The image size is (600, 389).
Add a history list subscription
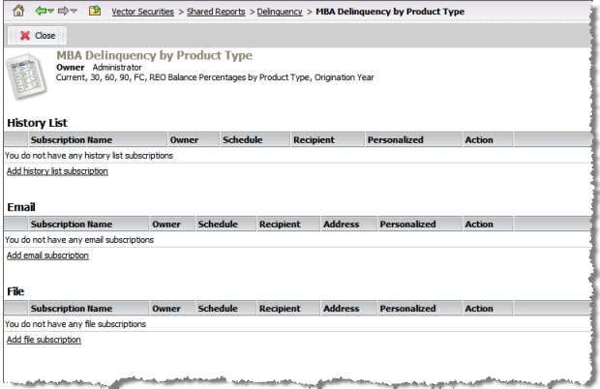point(57,171)
